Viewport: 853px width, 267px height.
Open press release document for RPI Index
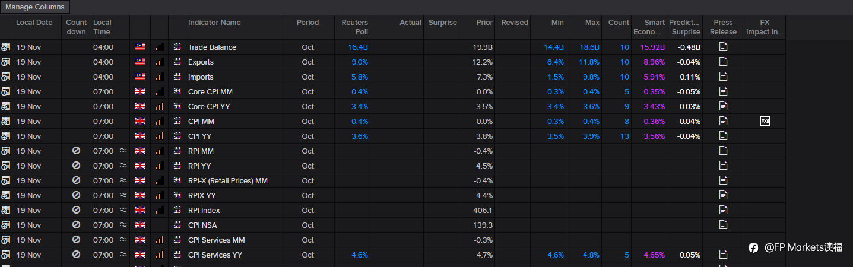pos(723,210)
